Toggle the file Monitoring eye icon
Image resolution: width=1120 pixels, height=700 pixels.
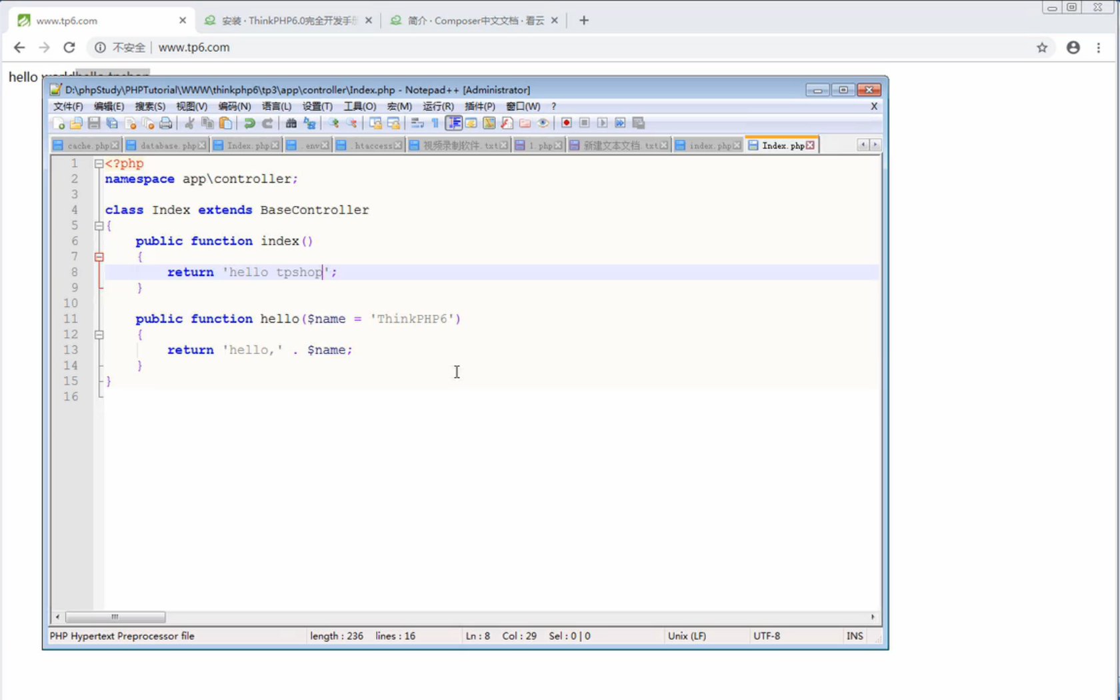point(543,123)
